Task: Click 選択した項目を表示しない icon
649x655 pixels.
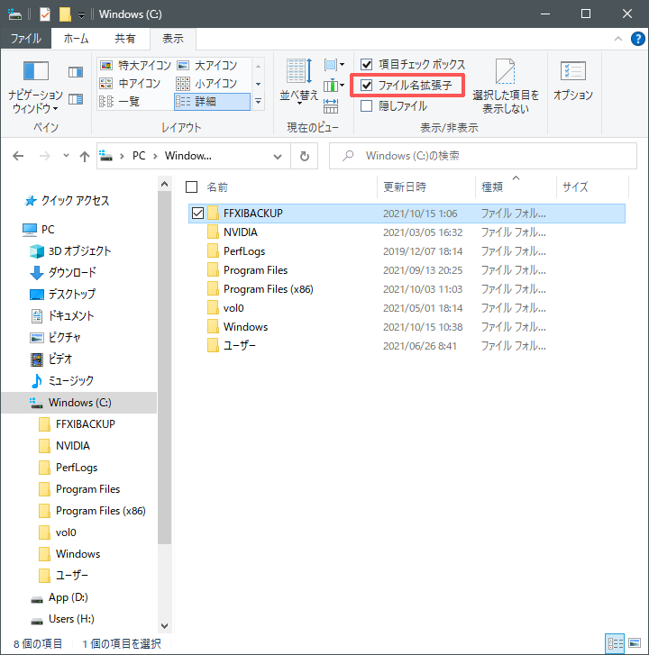Action: [x=505, y=72]
